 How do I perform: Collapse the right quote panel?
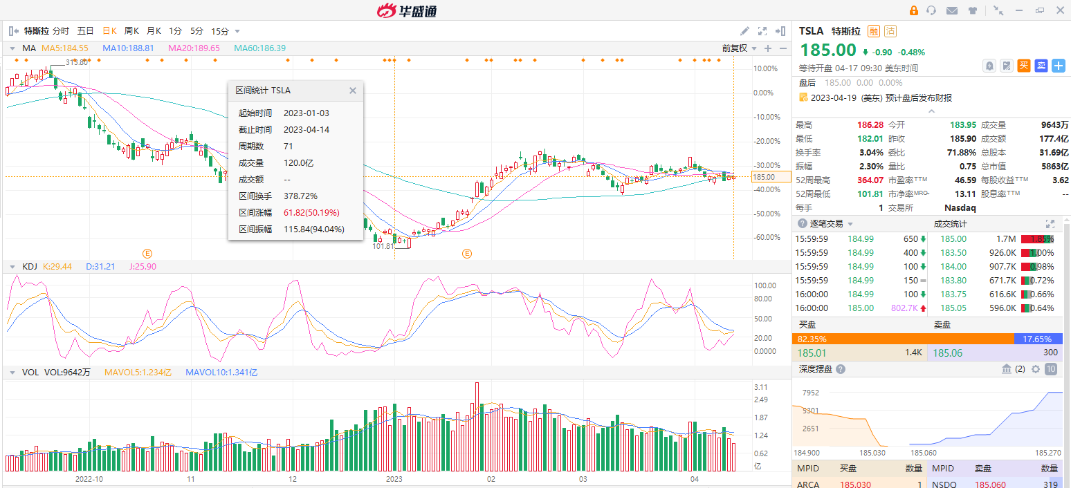[780, 31]
